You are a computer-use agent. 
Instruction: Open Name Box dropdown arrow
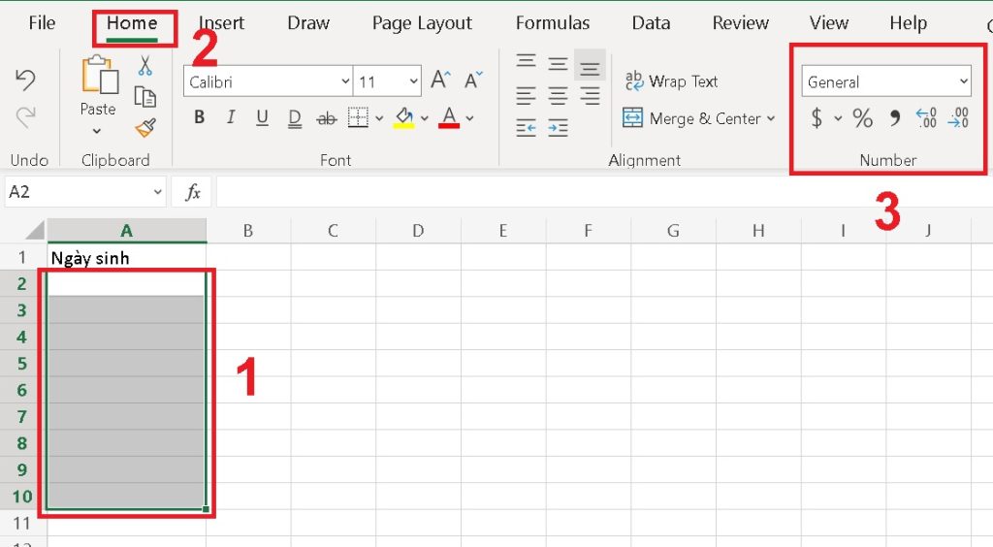coord(157,192)
